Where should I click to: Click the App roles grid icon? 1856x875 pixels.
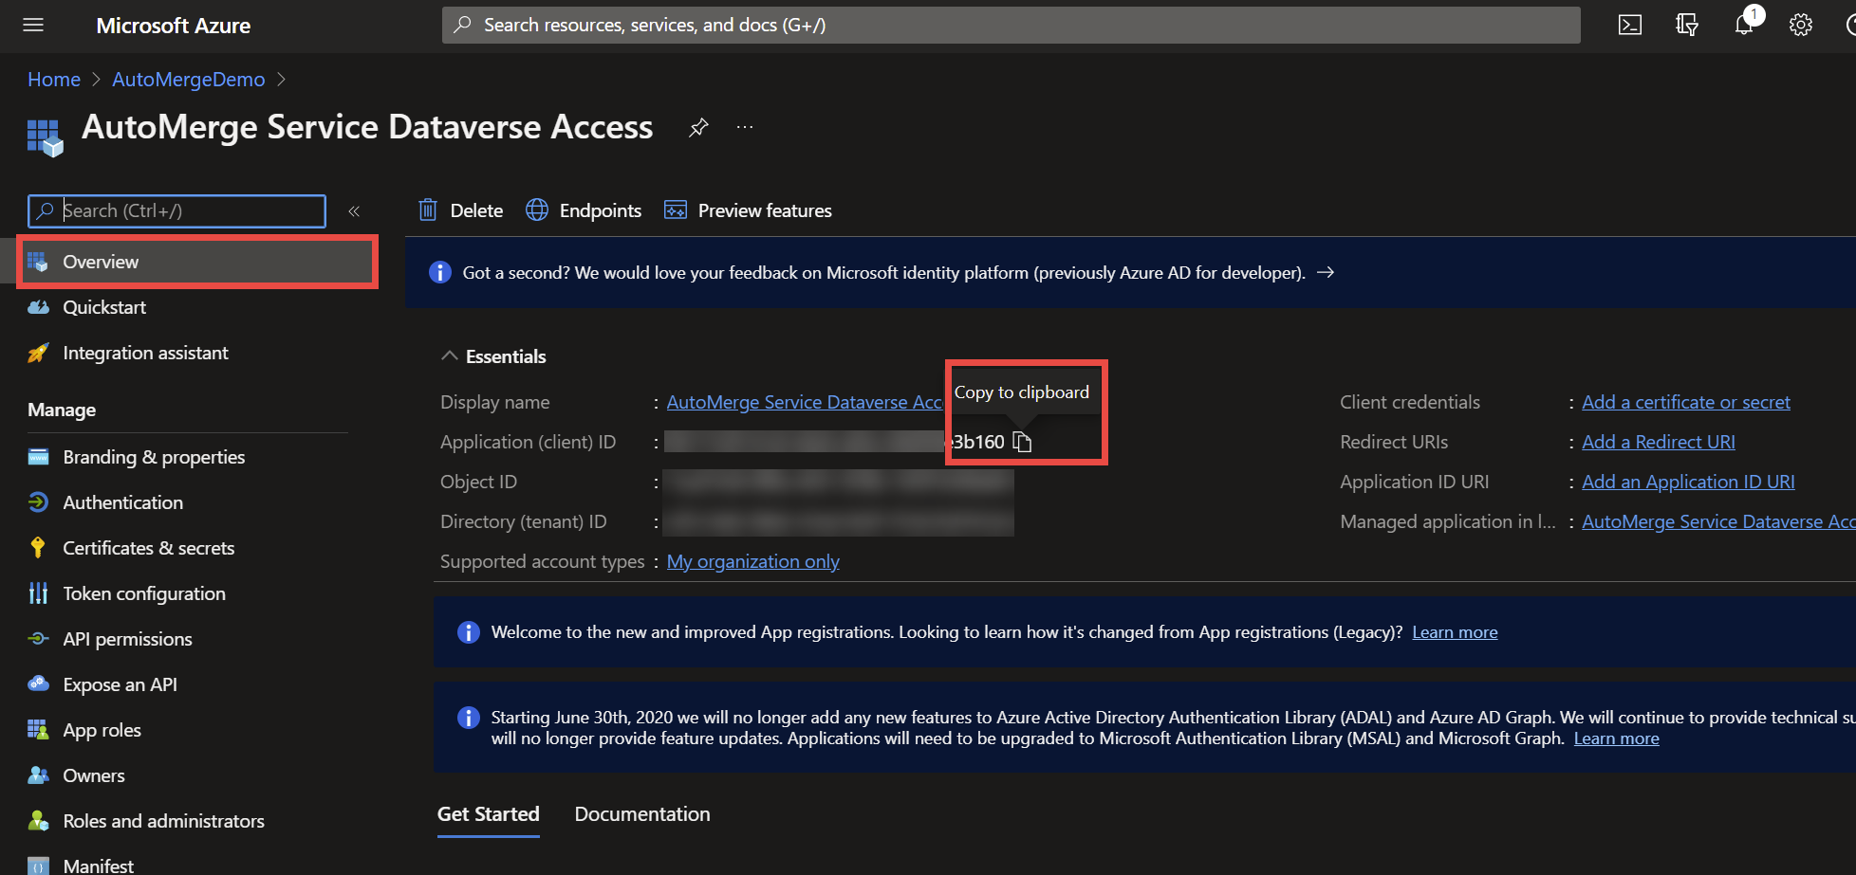(38, 730)
